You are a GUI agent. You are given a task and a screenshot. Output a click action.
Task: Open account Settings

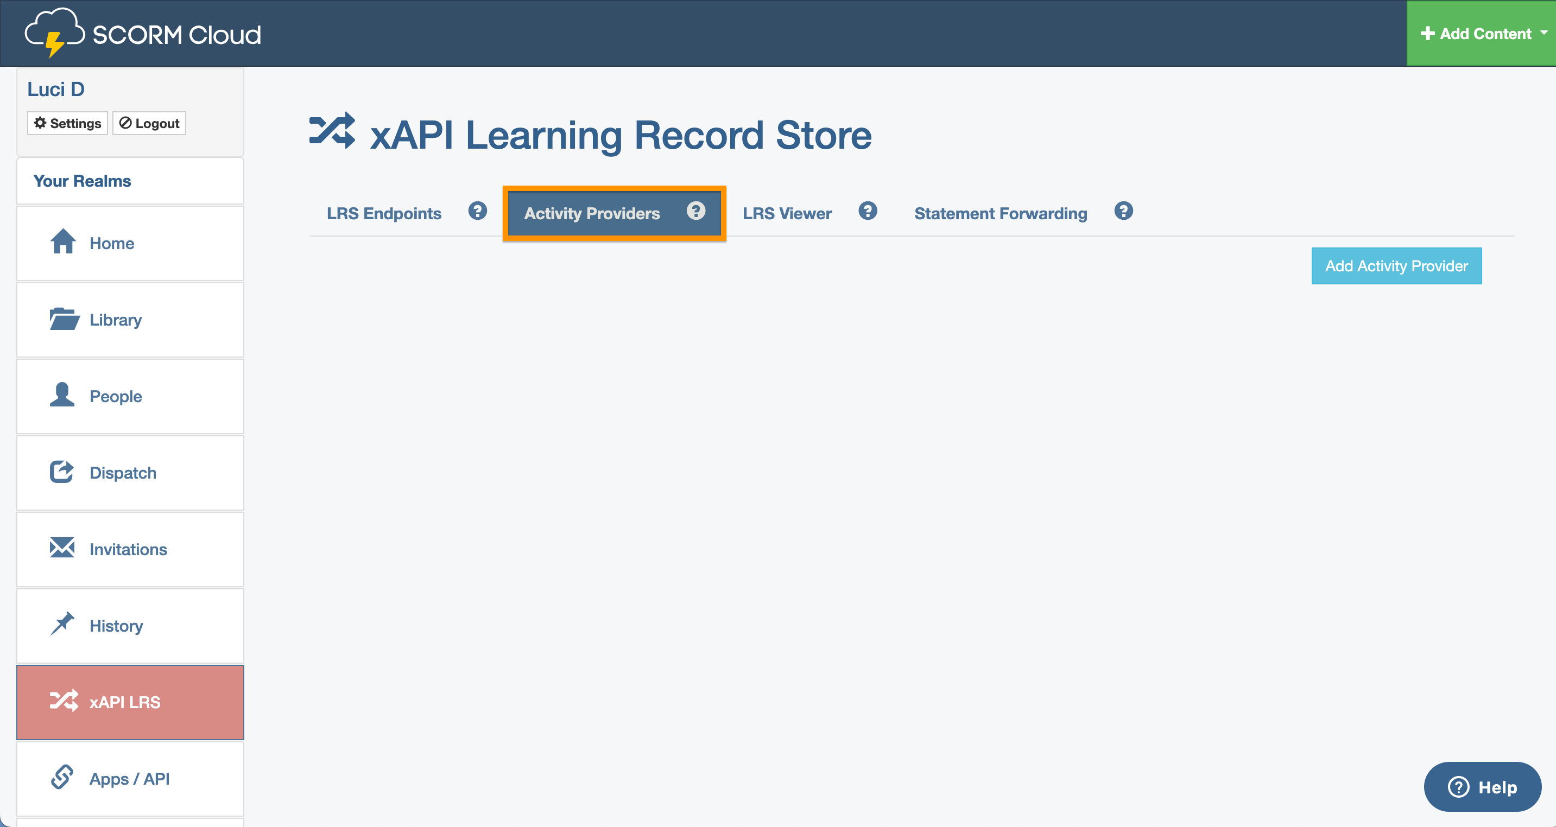(67, 123)
